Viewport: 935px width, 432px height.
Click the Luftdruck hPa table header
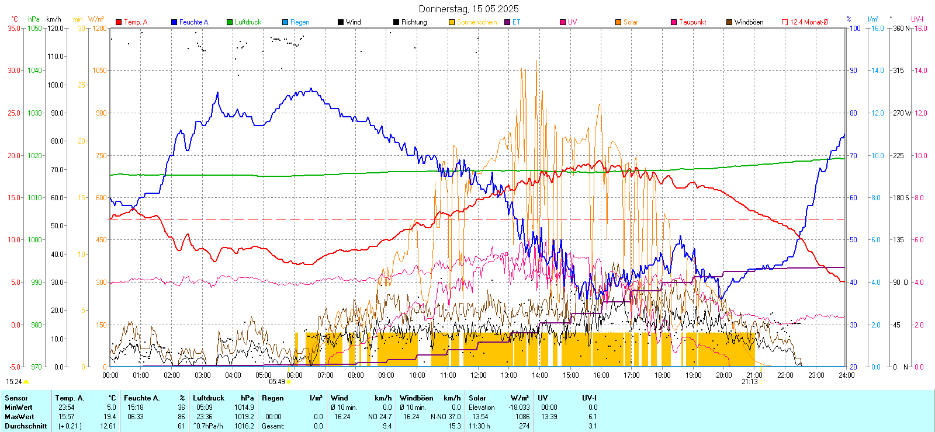[x=223, y=398]
